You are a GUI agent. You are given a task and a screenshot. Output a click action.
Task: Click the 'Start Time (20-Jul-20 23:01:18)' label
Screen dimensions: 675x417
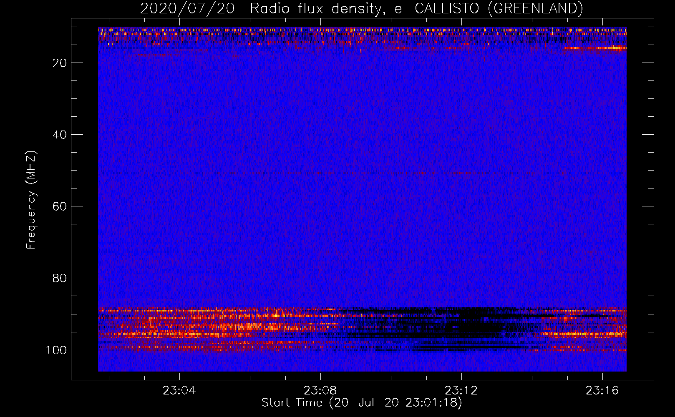click(x=362, y=403)
